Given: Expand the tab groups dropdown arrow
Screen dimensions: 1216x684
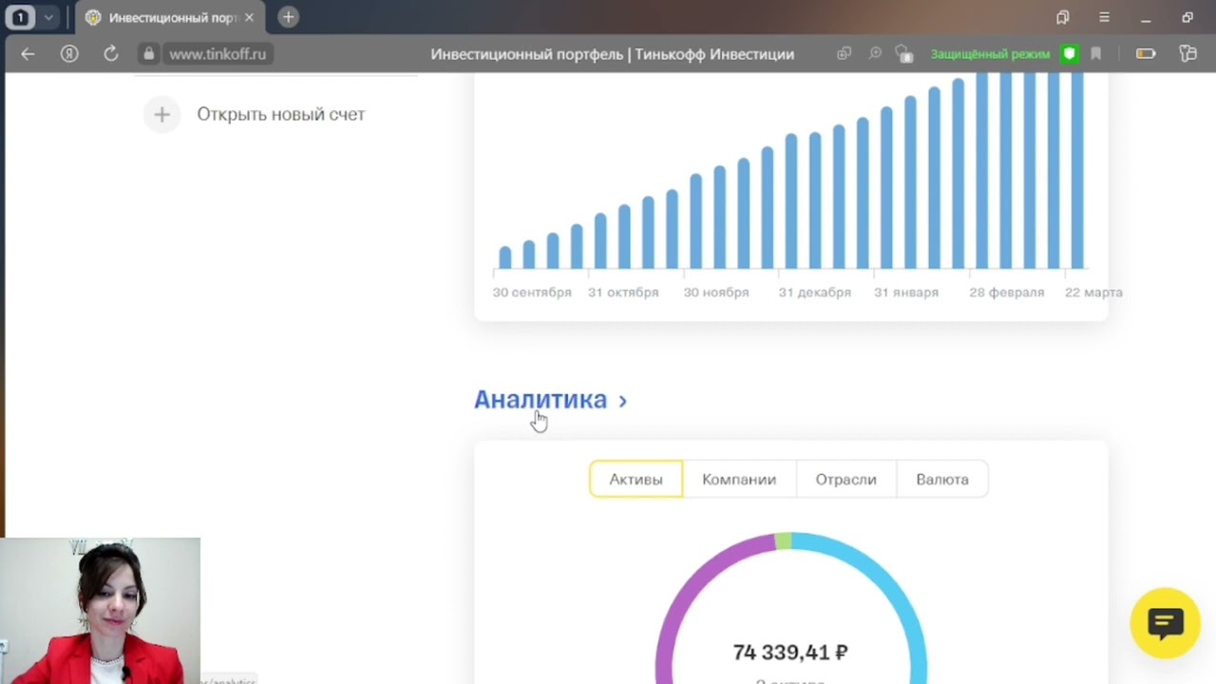Looking at the screenshot, I should click(48, 17).
